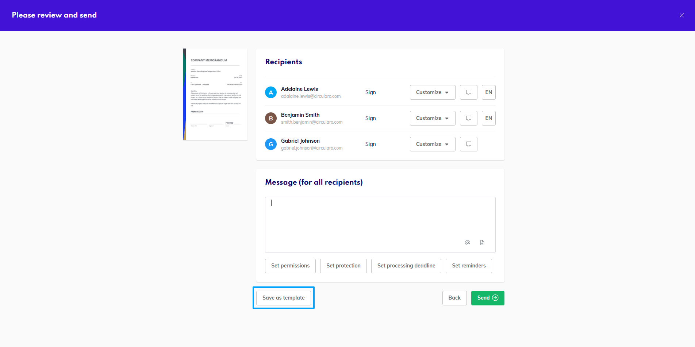Screen dimensions: 695x347
Task: Expand Customize options for Benjamin Smith
Action: click(433, 118)
